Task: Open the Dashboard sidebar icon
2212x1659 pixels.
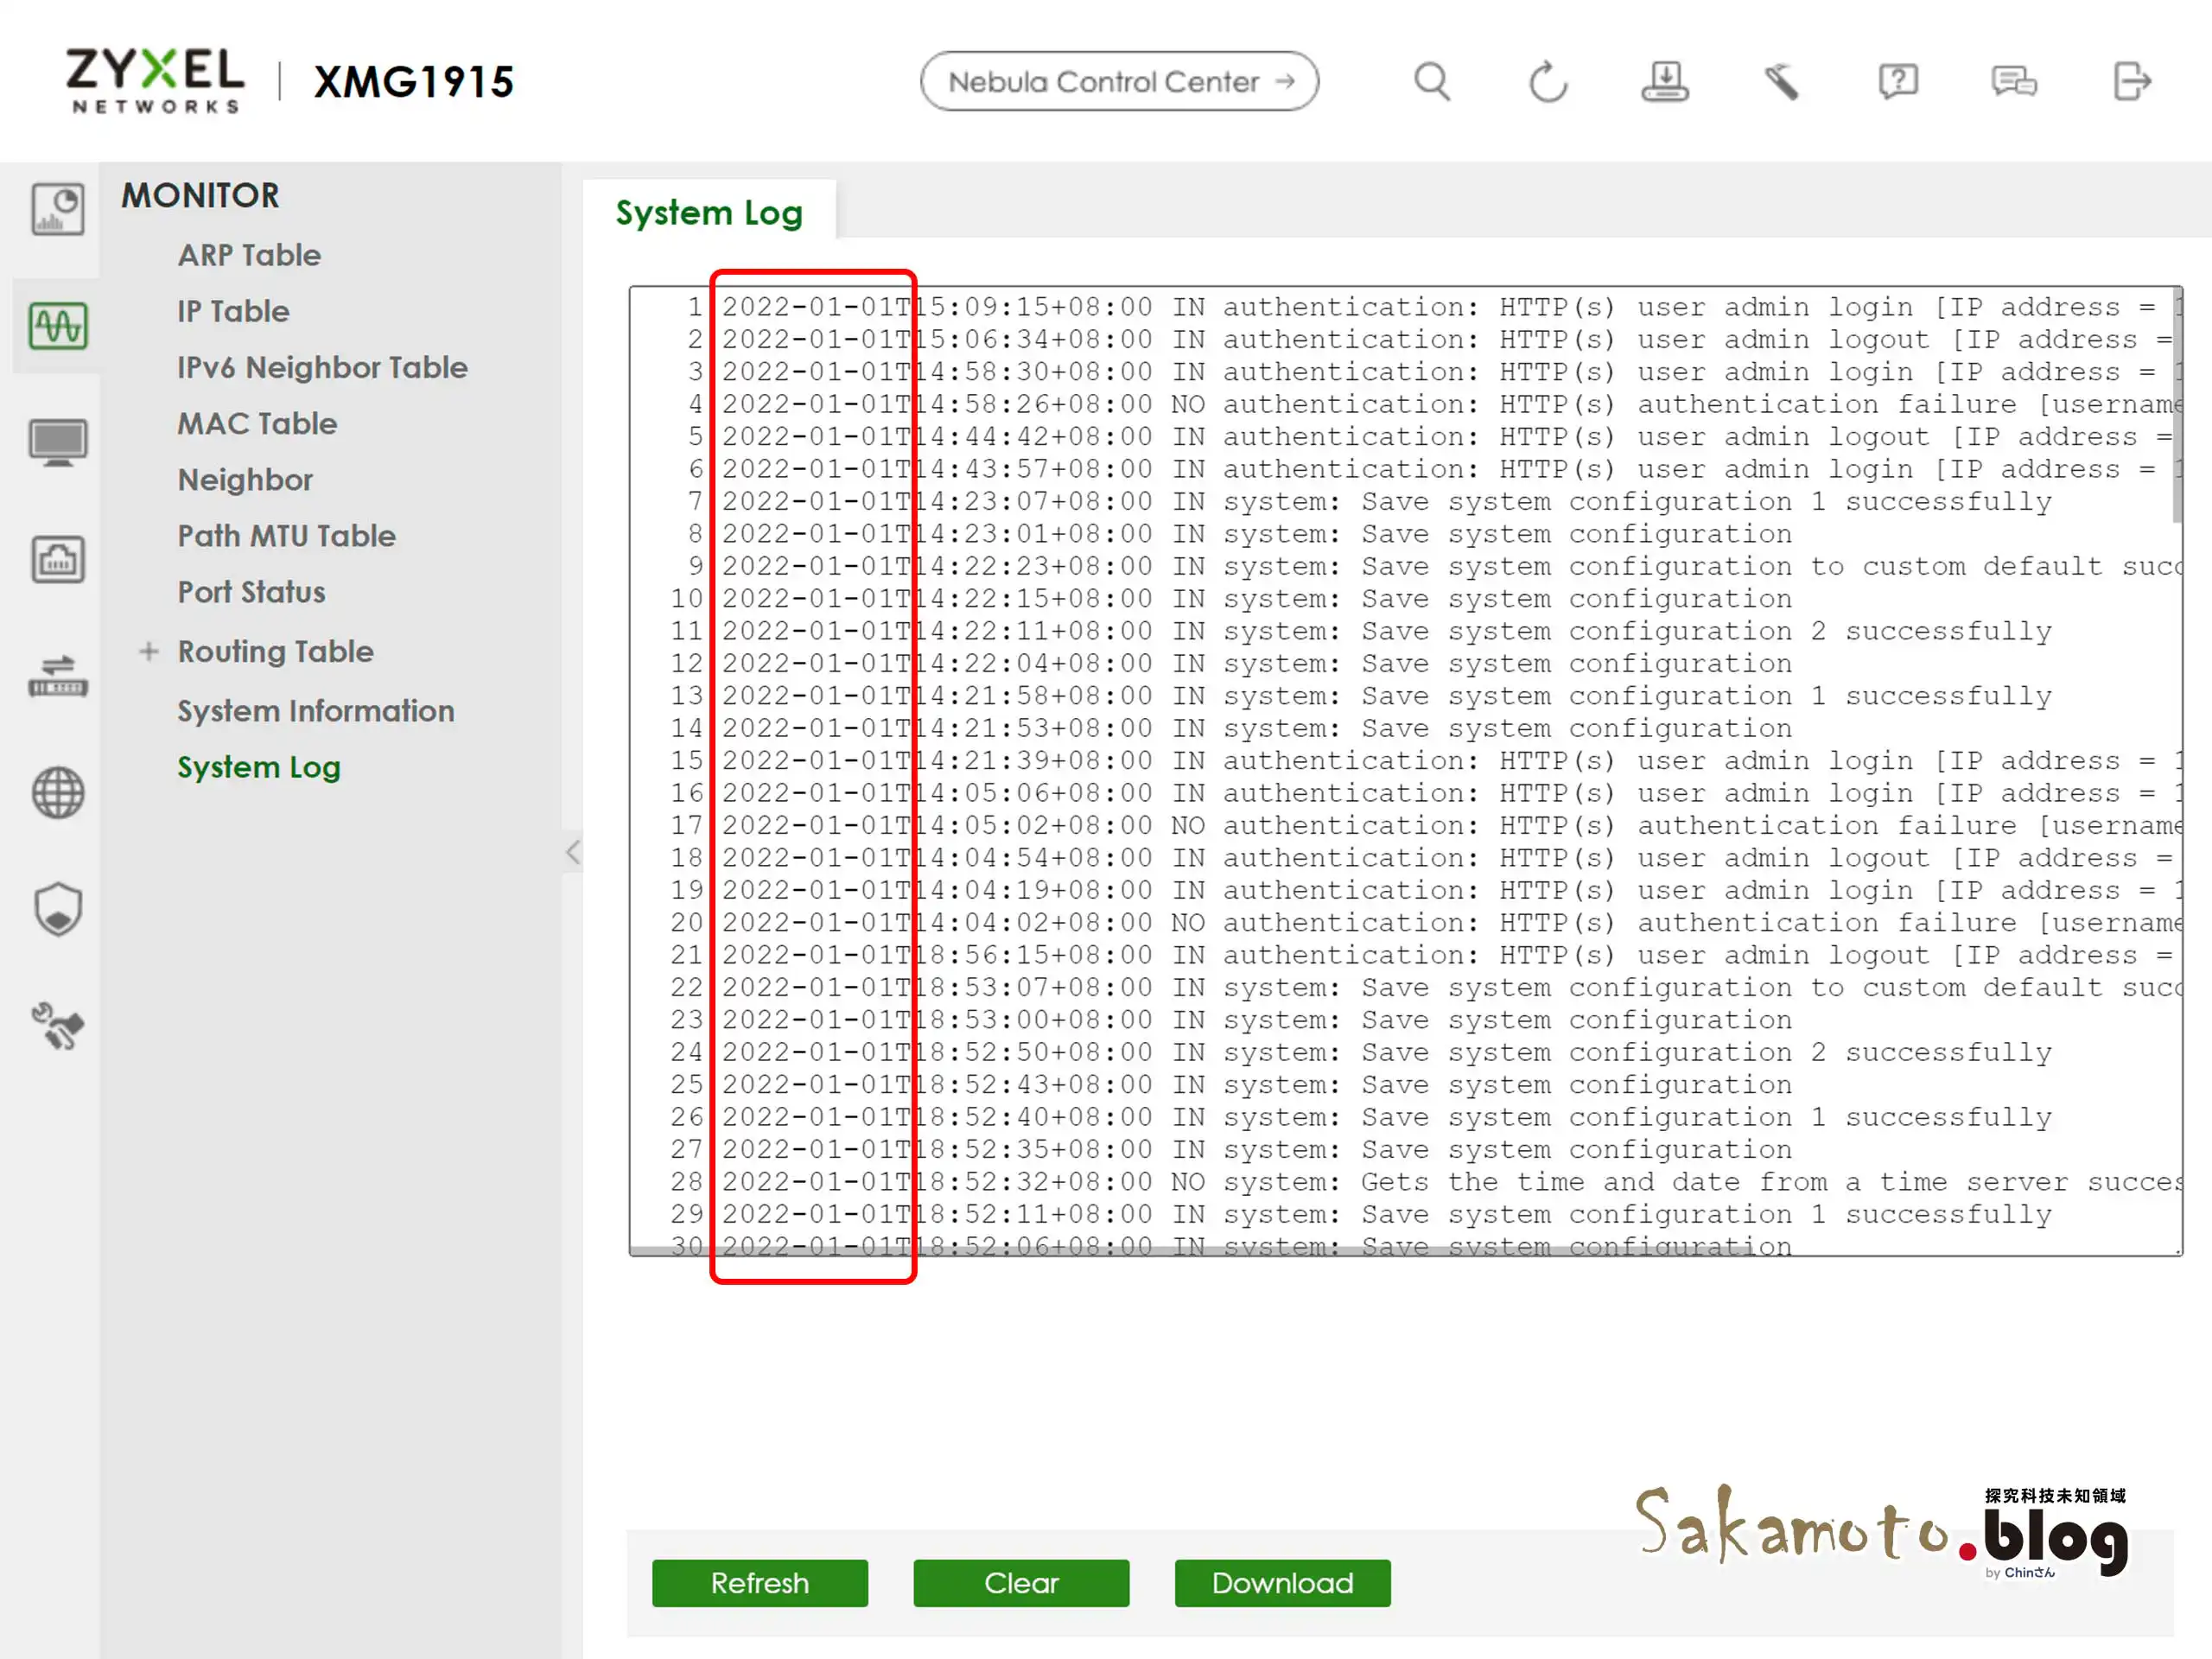Action: point(58,209)
